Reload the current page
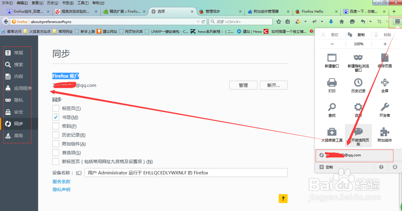The height and width of the screenshot is (211, 402). coord(203,22)
